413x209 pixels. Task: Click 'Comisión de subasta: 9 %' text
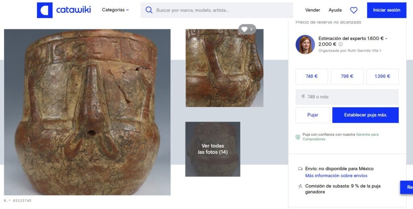[343, 189]
